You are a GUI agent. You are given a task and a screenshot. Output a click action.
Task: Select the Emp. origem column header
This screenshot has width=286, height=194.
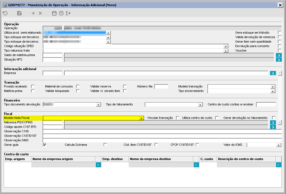[18, 159]
